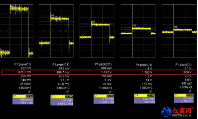Select the C1 5.00 V/div channel box
Image resolution: width=198 pixels, height=119 pixels.
coord(144,99)
